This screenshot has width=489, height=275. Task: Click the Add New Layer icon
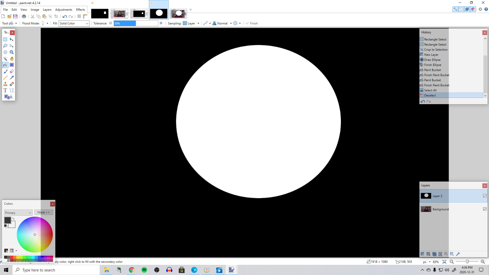(x=422, y=254)
